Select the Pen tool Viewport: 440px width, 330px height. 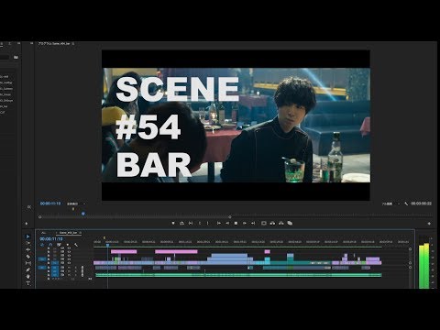click(27, 269)
